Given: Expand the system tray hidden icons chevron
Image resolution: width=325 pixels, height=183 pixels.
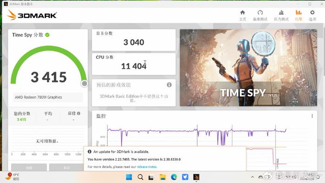Looking at the screenshot, I should [x=252, y=177].
